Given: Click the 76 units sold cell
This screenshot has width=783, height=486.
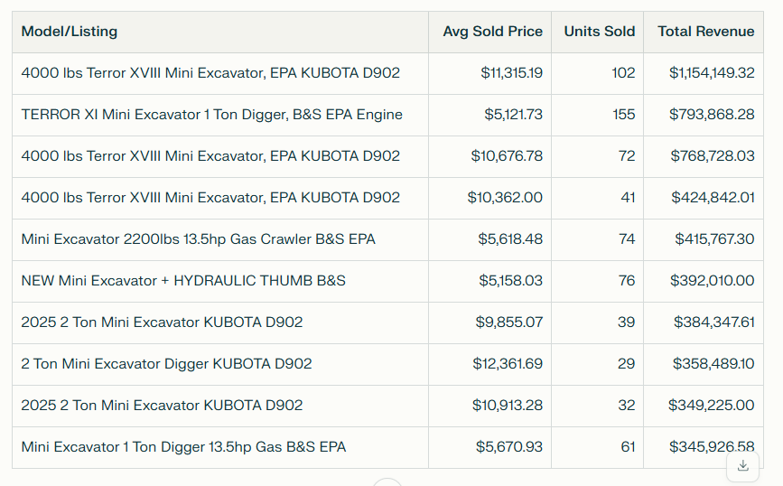Looking at the screenshot, I should 627,281.
